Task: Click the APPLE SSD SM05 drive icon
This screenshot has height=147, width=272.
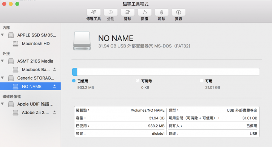Action: [x=11, y=35]
